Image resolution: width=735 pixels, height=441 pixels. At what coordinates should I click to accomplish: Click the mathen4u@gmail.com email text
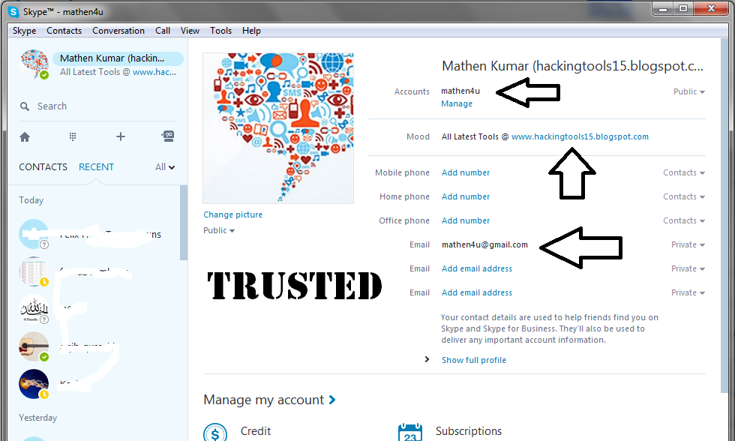pyautogui.click(x=484, y=244)
